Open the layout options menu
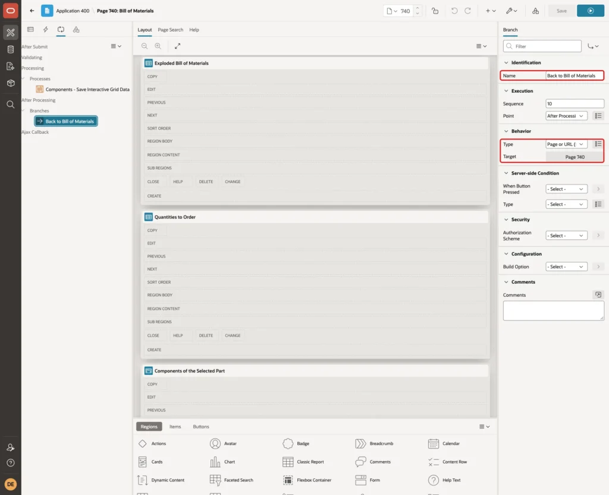Screen dimensions: 609x495 [481, 46]
